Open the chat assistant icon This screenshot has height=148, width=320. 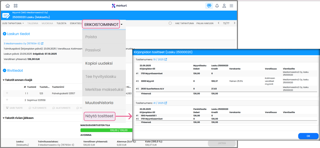(x=209, y=6)
